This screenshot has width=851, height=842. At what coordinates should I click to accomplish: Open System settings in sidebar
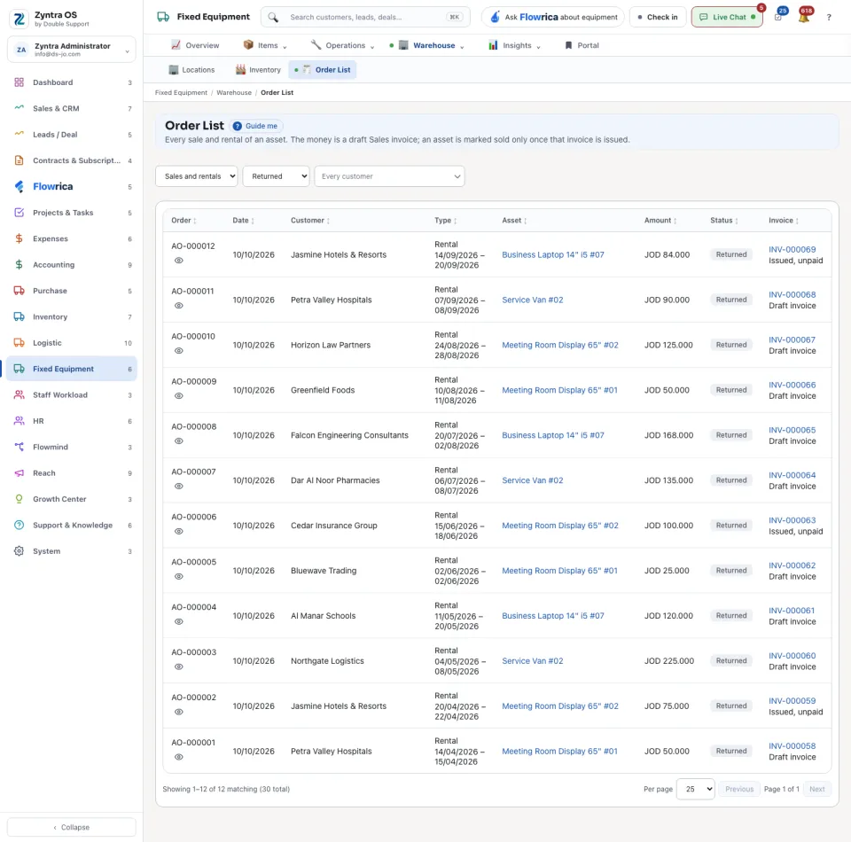coord(72,551)
